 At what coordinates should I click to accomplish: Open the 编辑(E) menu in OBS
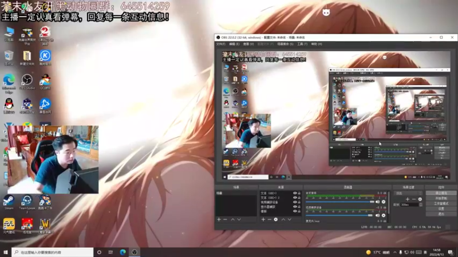point(234,44)
